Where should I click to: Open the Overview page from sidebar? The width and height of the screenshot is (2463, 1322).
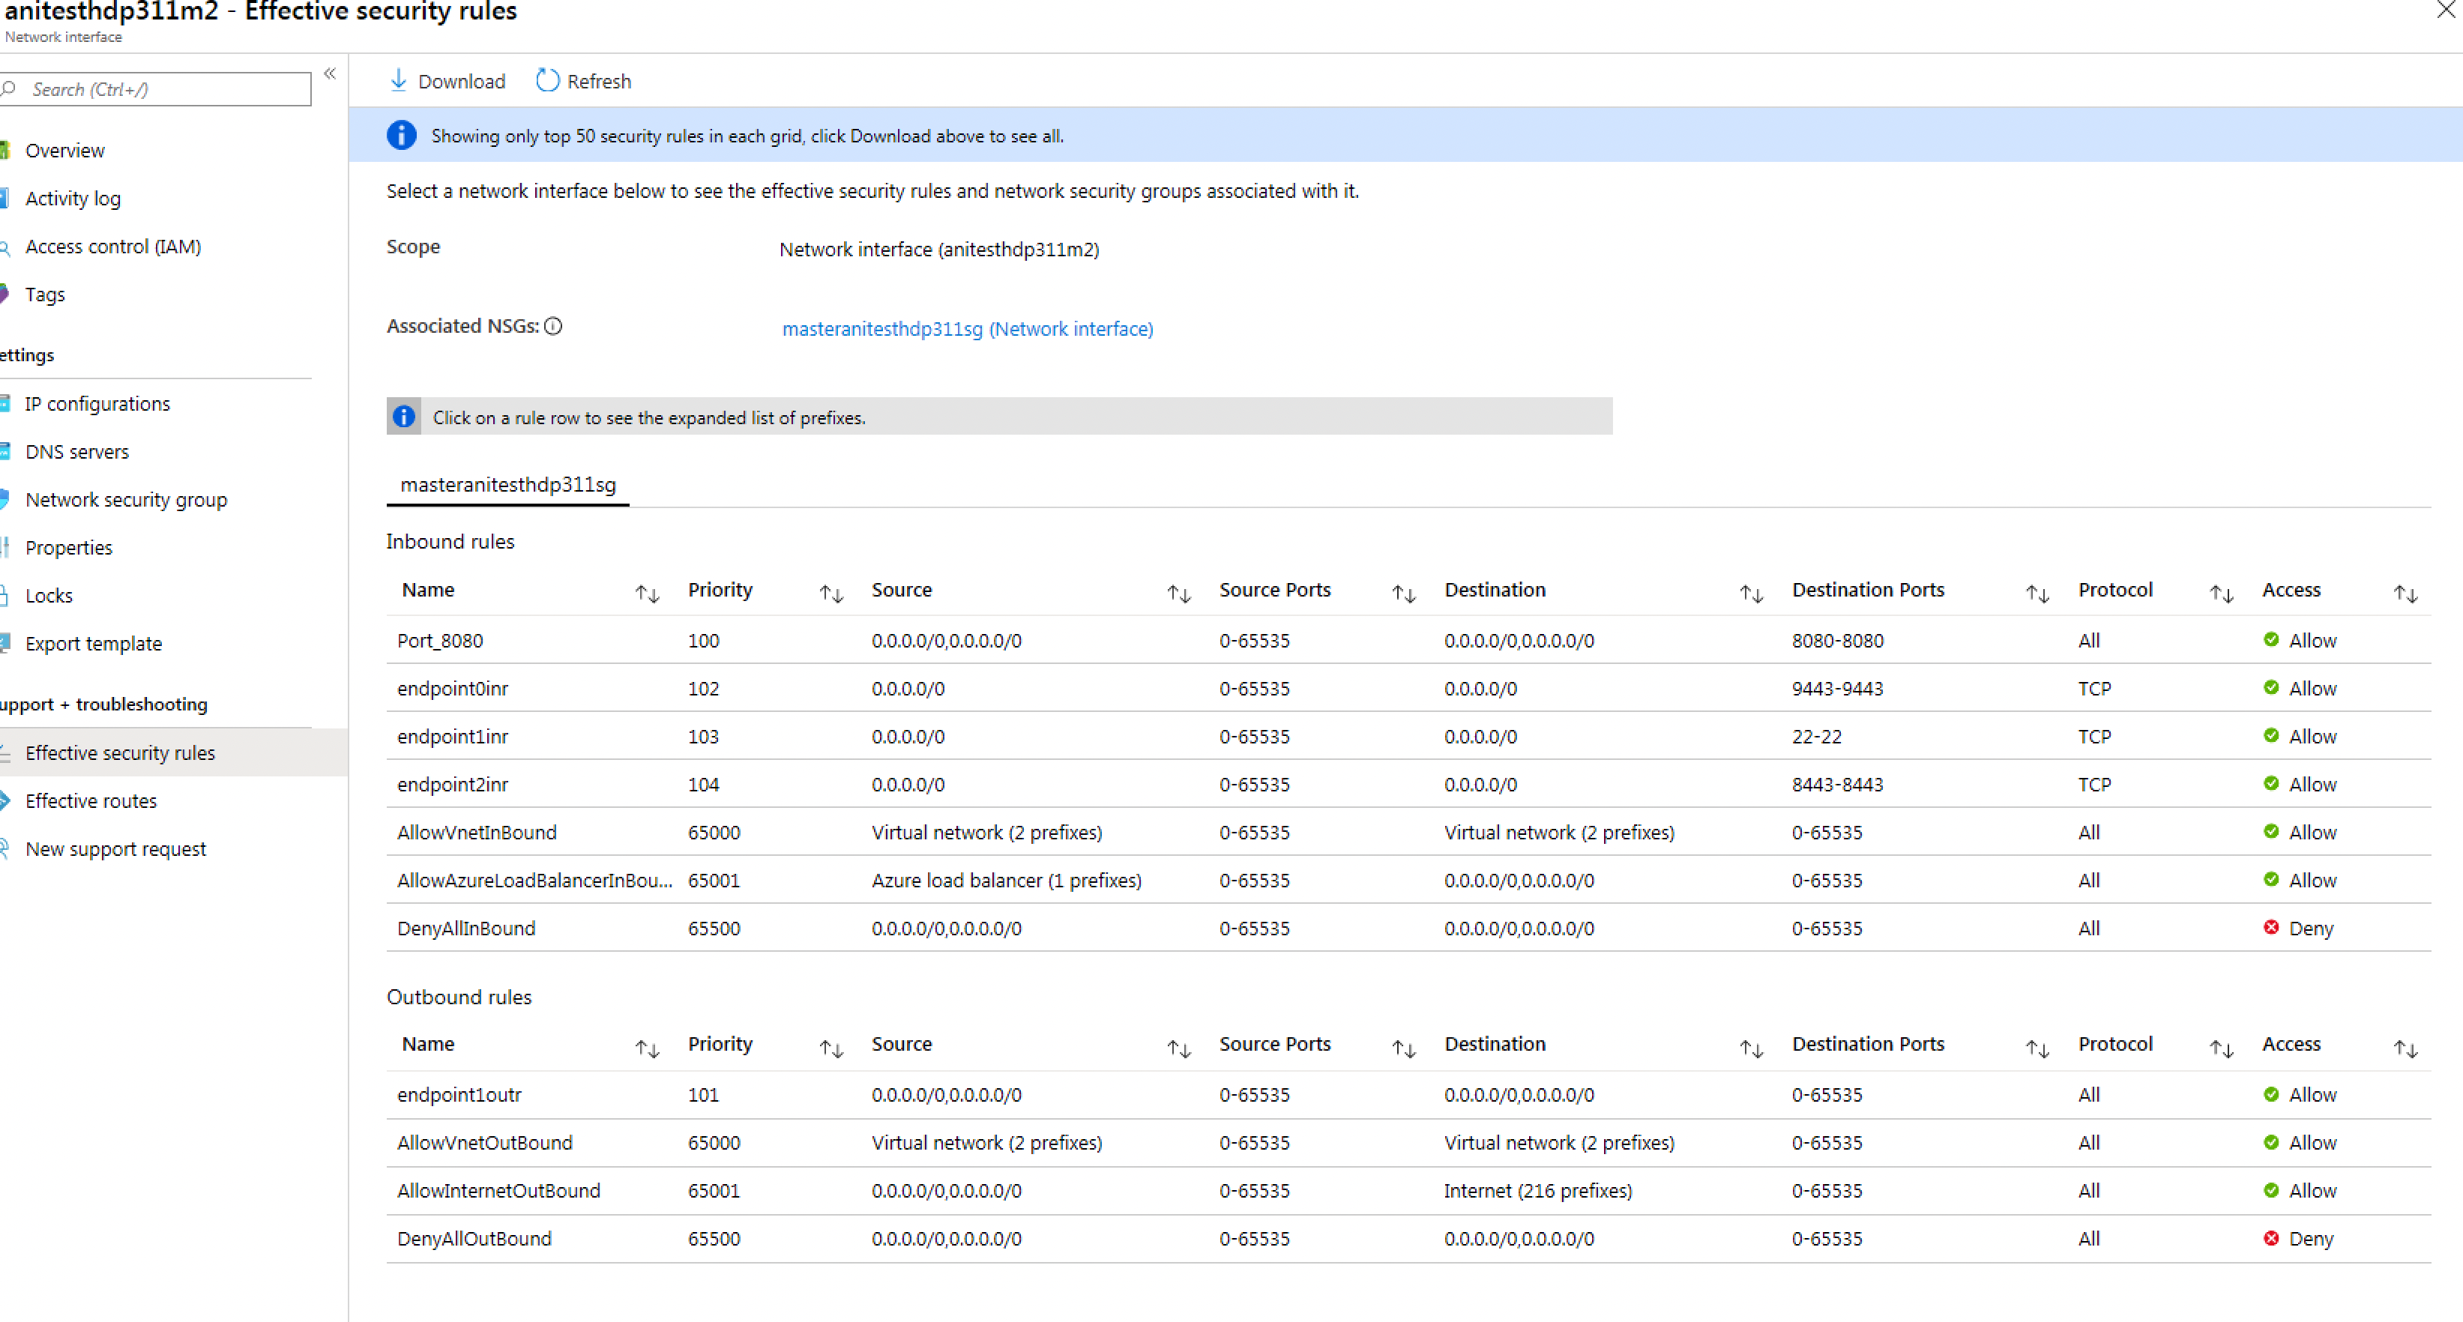click(65, 150)
